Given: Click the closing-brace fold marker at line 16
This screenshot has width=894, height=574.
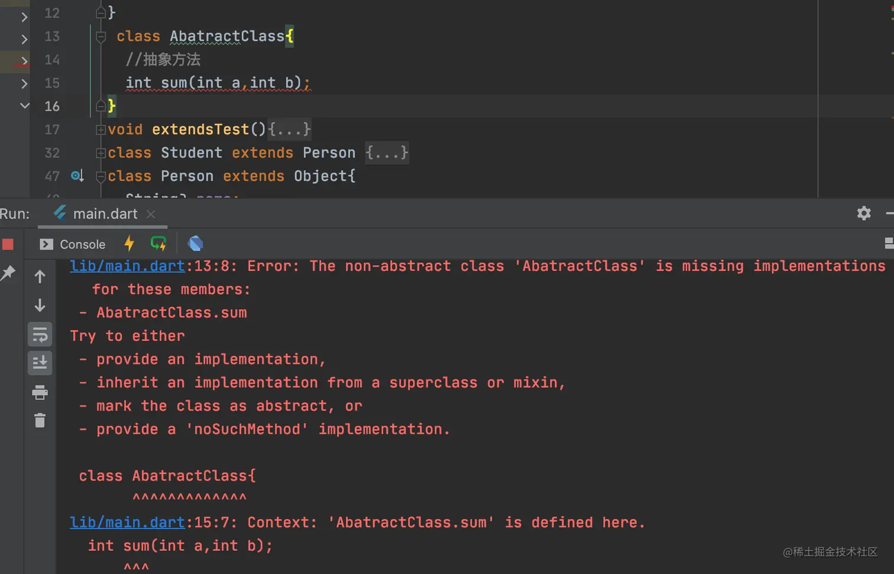Looking at the screenshot, I should (x=101, y=106).
